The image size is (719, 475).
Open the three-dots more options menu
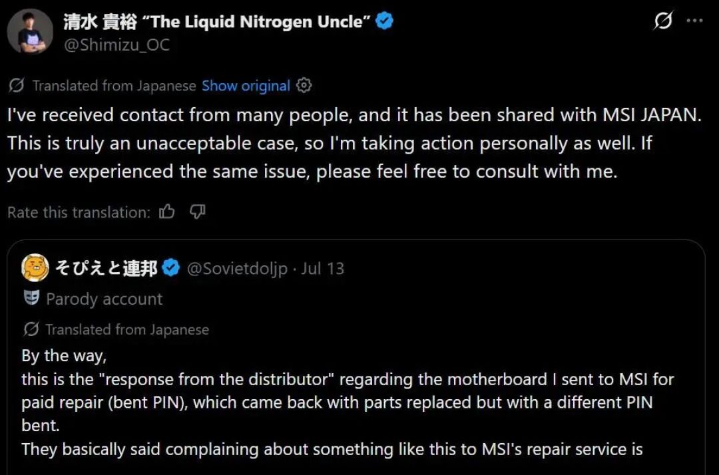[x=694, y=20]
